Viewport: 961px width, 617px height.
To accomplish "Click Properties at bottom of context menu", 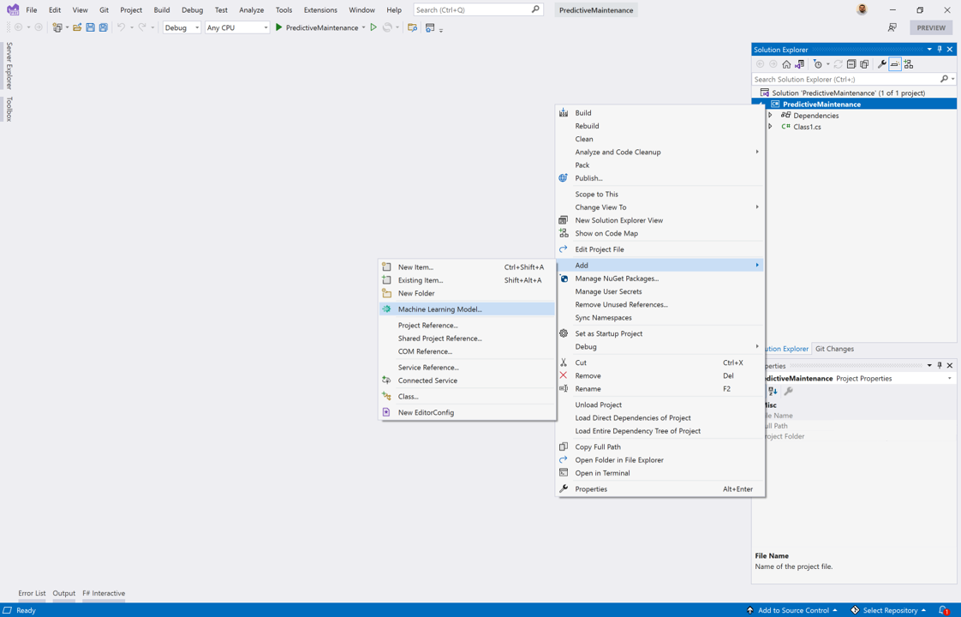I will coord(660,488).
